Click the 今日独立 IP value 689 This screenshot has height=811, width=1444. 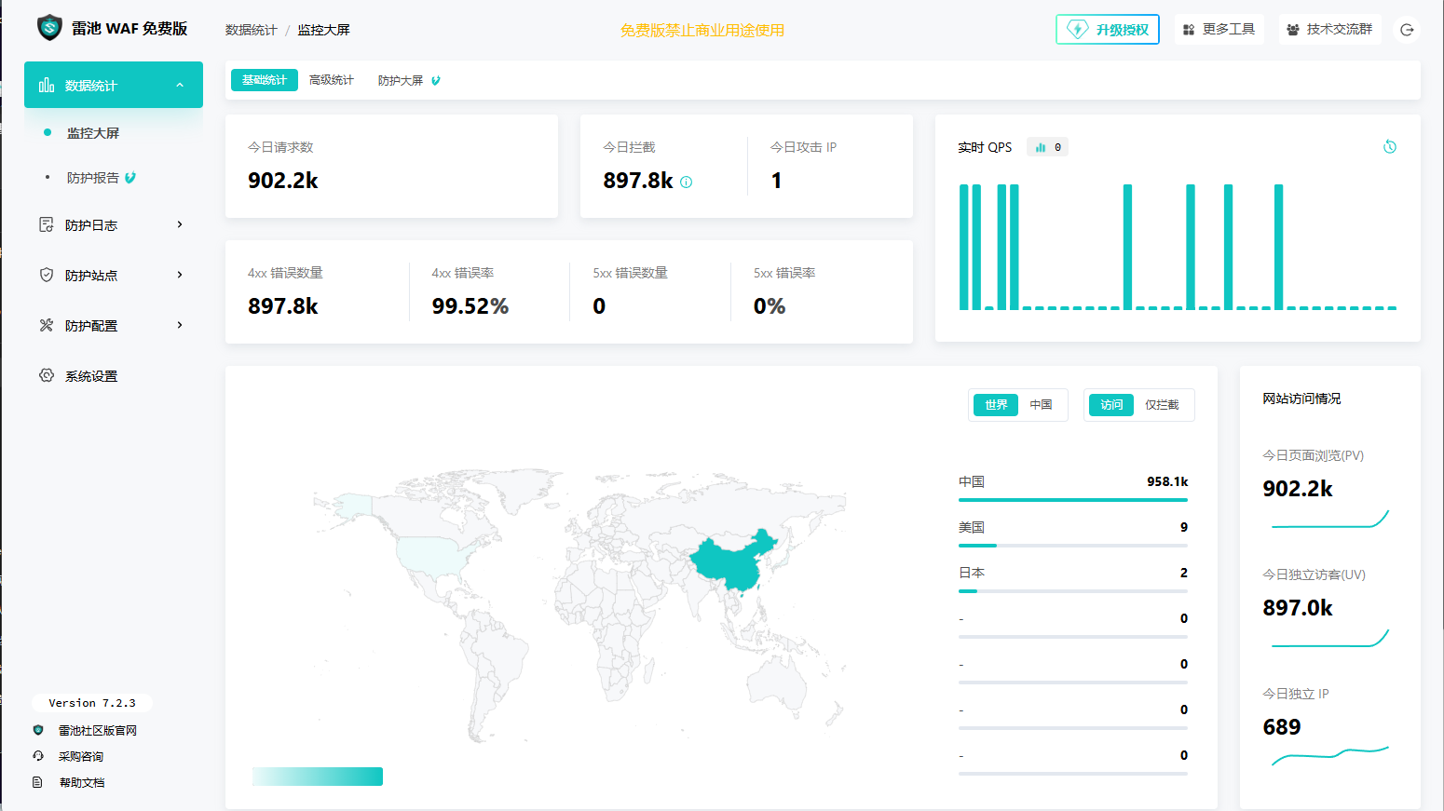pos(1282,727)
